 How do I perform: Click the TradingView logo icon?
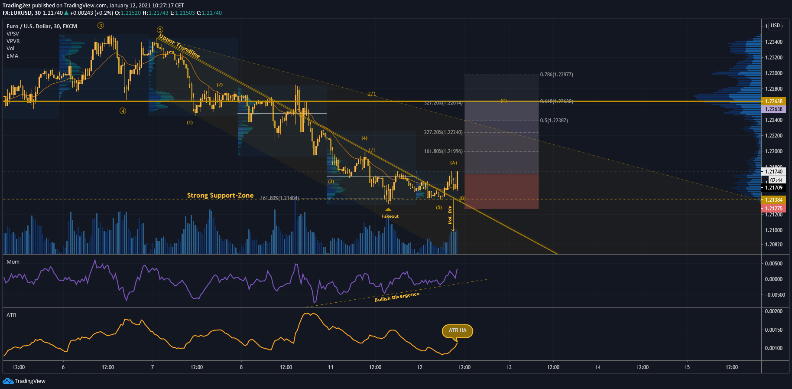pyautogui.click(x=8, y=381)
